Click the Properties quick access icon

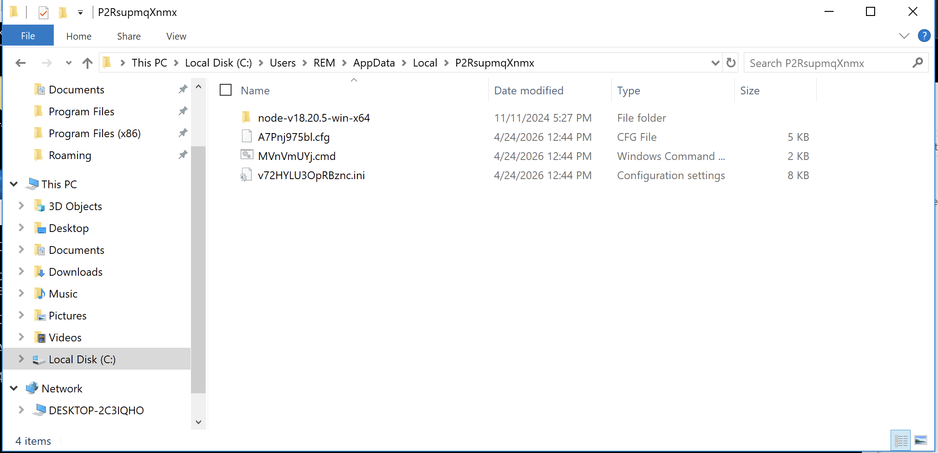[x=43, y=12]
